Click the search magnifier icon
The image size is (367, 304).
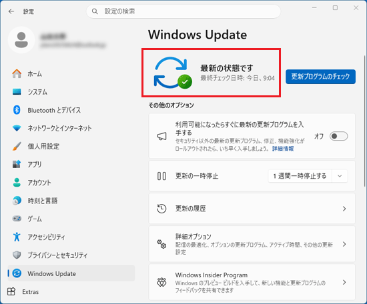95,11
